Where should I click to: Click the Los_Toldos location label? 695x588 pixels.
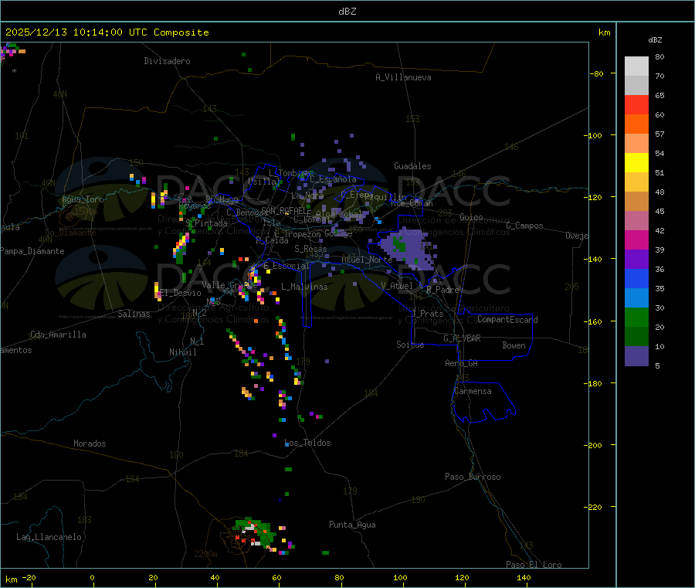click(307, 443)
